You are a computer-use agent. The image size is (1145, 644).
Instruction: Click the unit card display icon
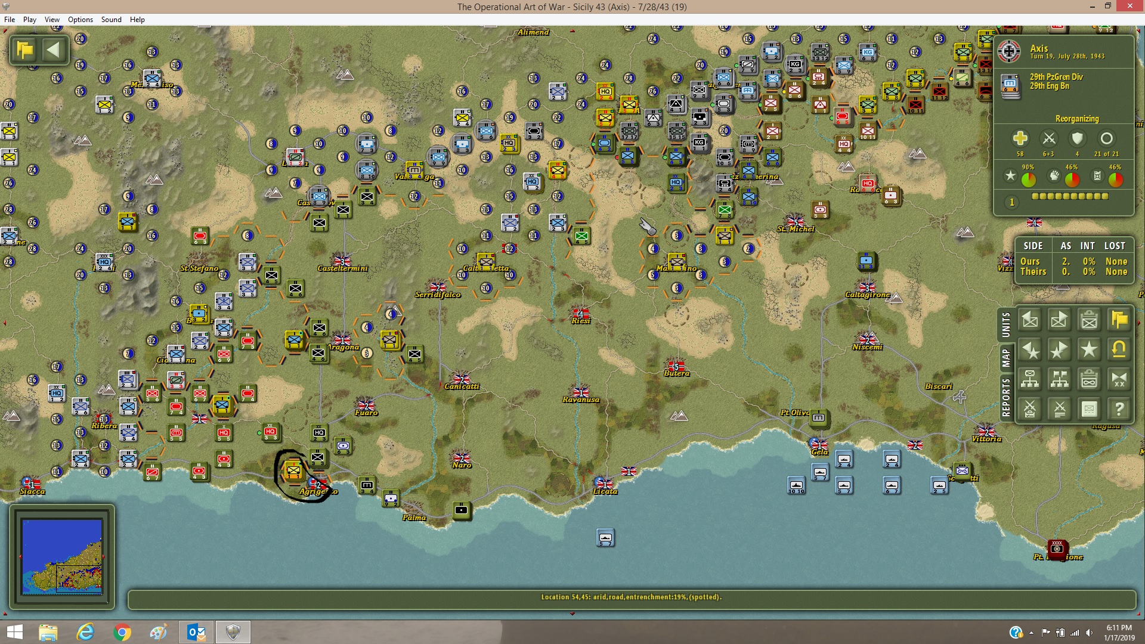tap(1089, 409)
